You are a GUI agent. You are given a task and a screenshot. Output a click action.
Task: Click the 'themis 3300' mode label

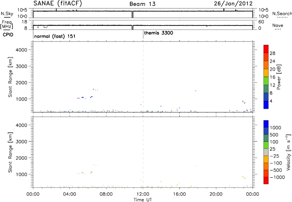tap(158, 33)
